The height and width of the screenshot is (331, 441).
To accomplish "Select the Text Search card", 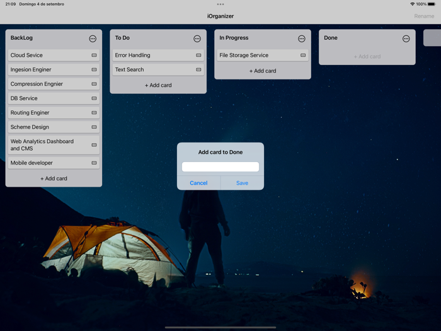I will point(151,70).
